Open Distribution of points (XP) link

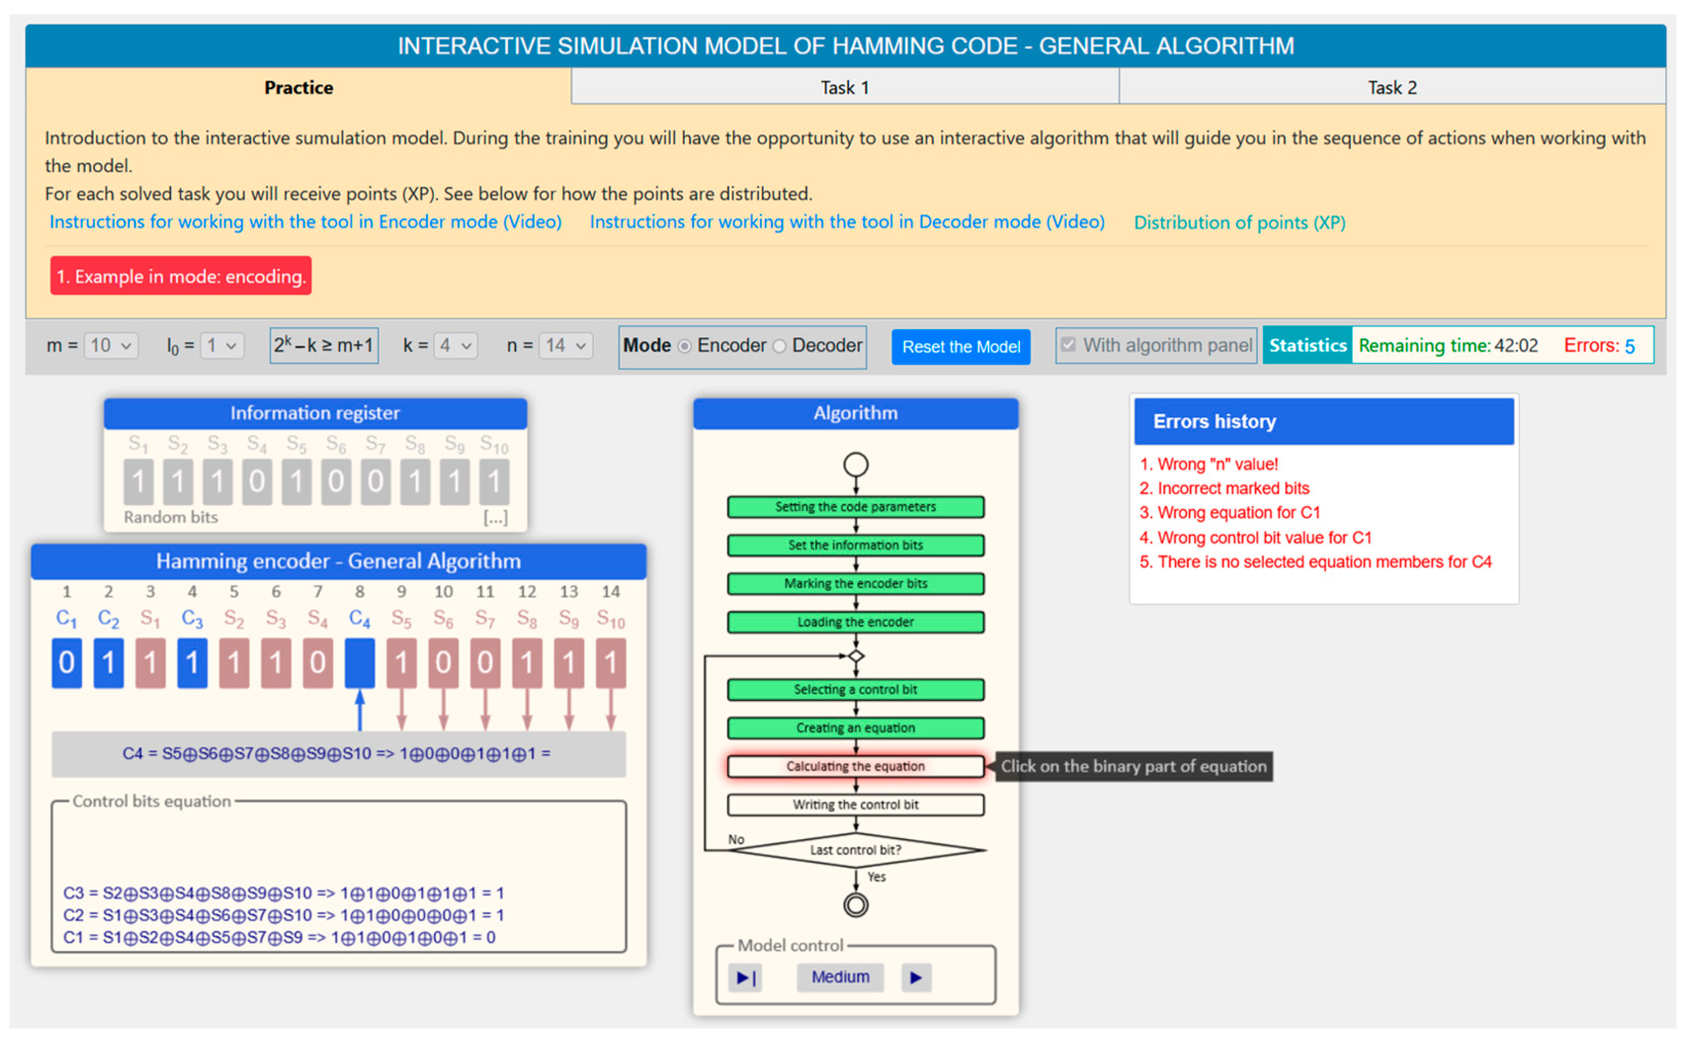click(1239, 222)
